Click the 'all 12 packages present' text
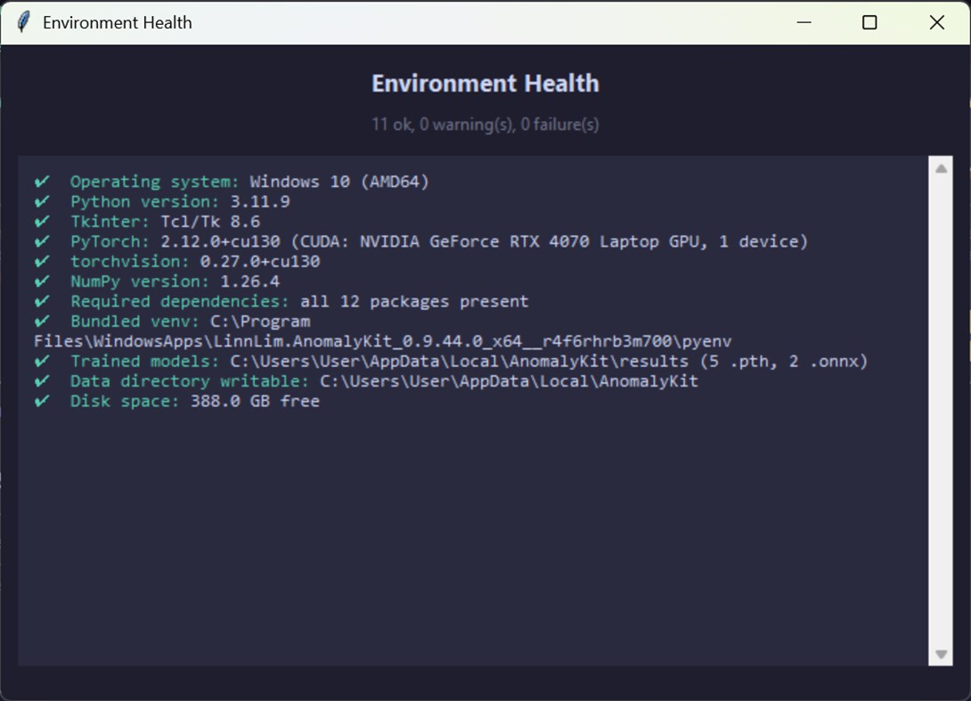This screenshot has width=971, height=701. tap(414, 301)
